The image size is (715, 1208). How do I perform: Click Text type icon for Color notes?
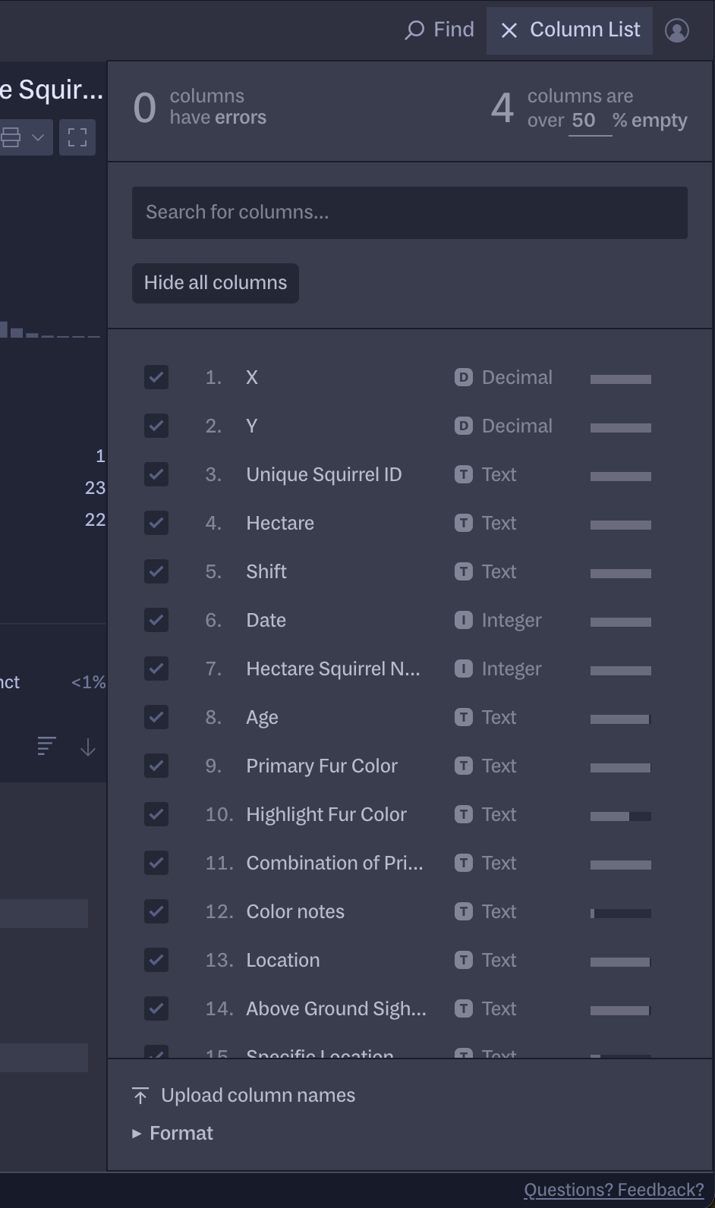click(x=464, y=911)
